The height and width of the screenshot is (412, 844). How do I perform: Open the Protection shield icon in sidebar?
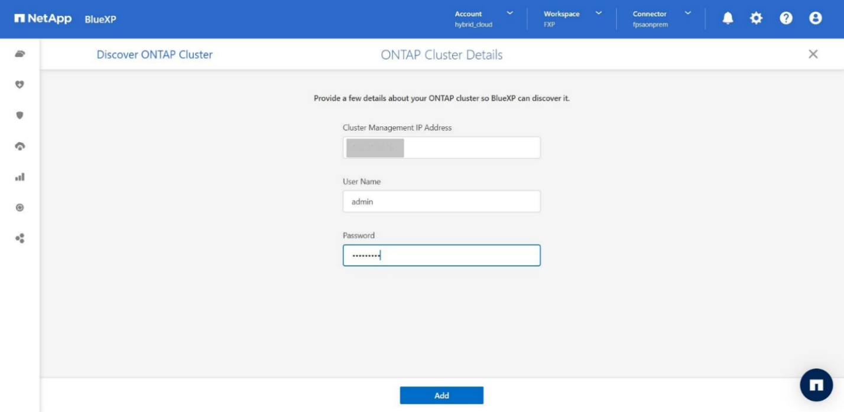(20, 115)
